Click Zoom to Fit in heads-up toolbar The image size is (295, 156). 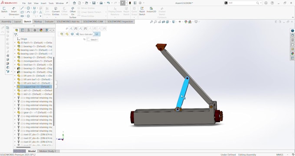[x=151, y=22]
